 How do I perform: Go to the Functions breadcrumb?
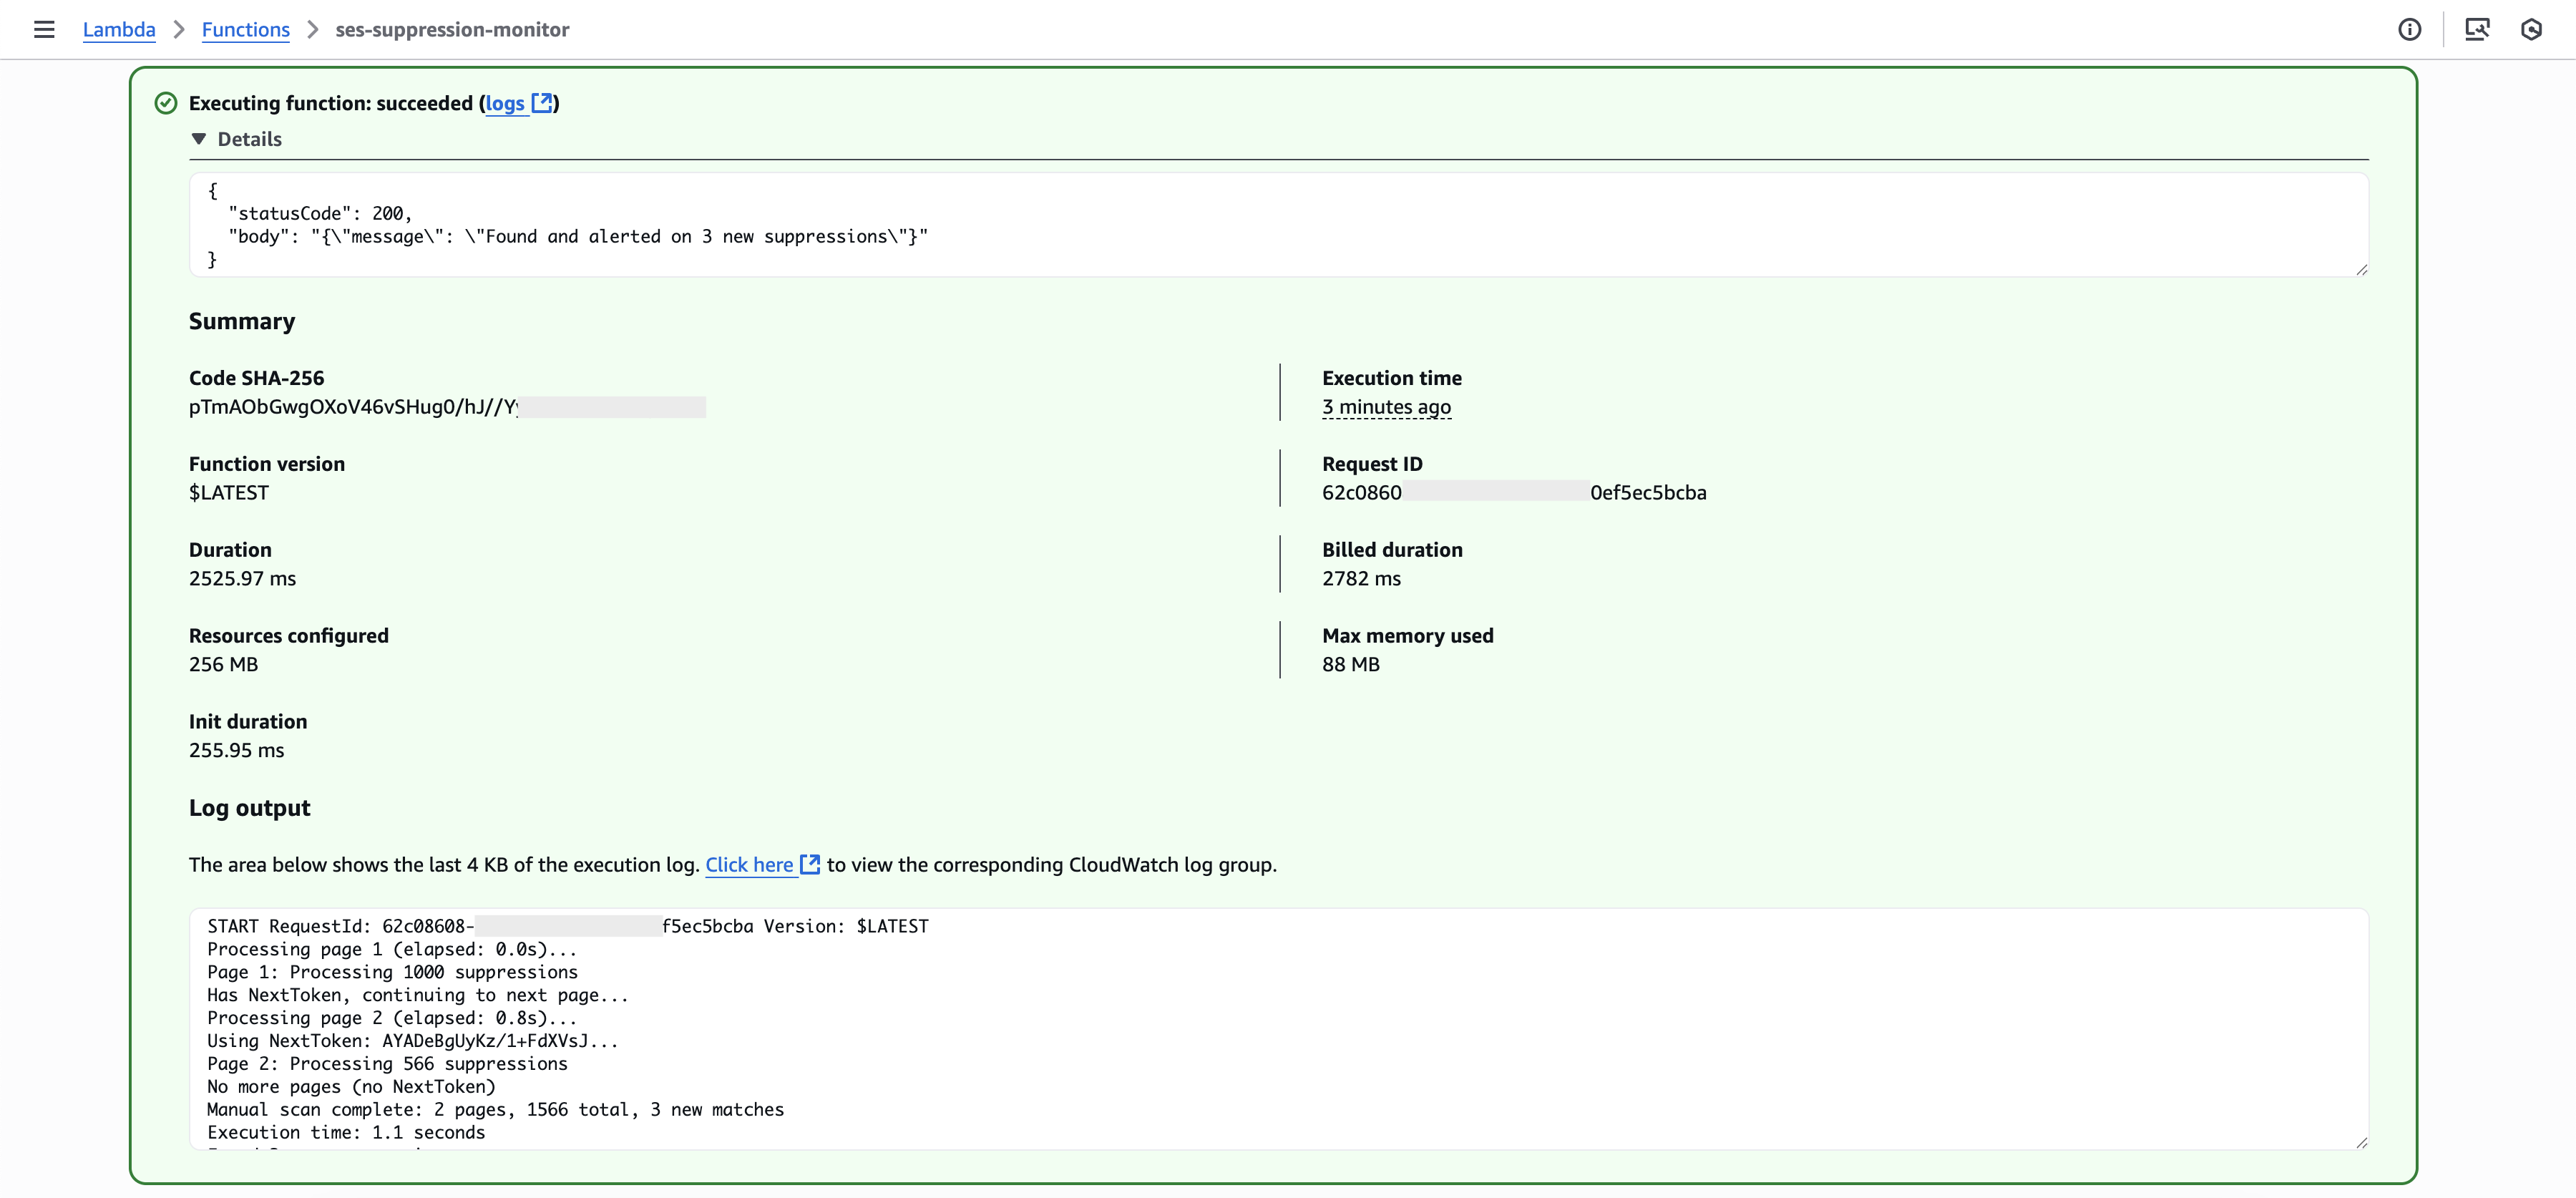[246, 29]
